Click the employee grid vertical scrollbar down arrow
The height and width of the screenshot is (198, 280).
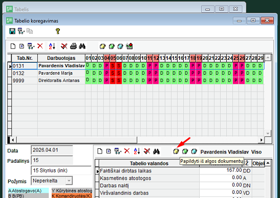click(x=268, y=134)
